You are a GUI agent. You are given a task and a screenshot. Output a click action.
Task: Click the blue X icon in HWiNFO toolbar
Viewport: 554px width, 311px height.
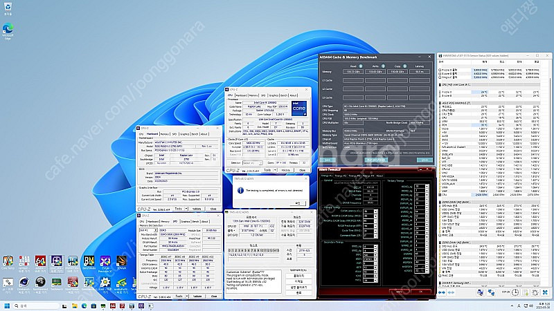click(x=545, y=292)
